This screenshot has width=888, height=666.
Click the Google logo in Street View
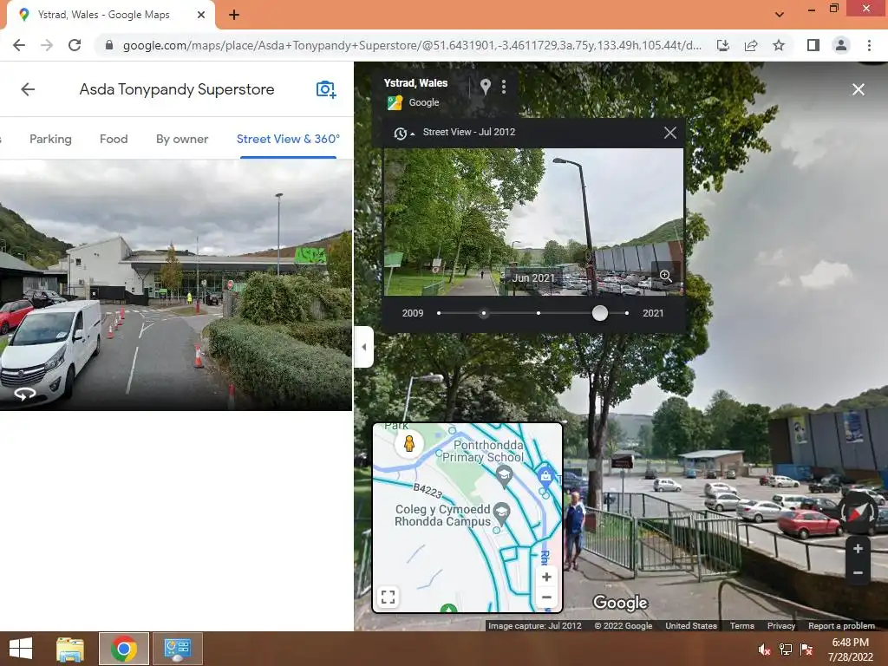click(620, 604)
